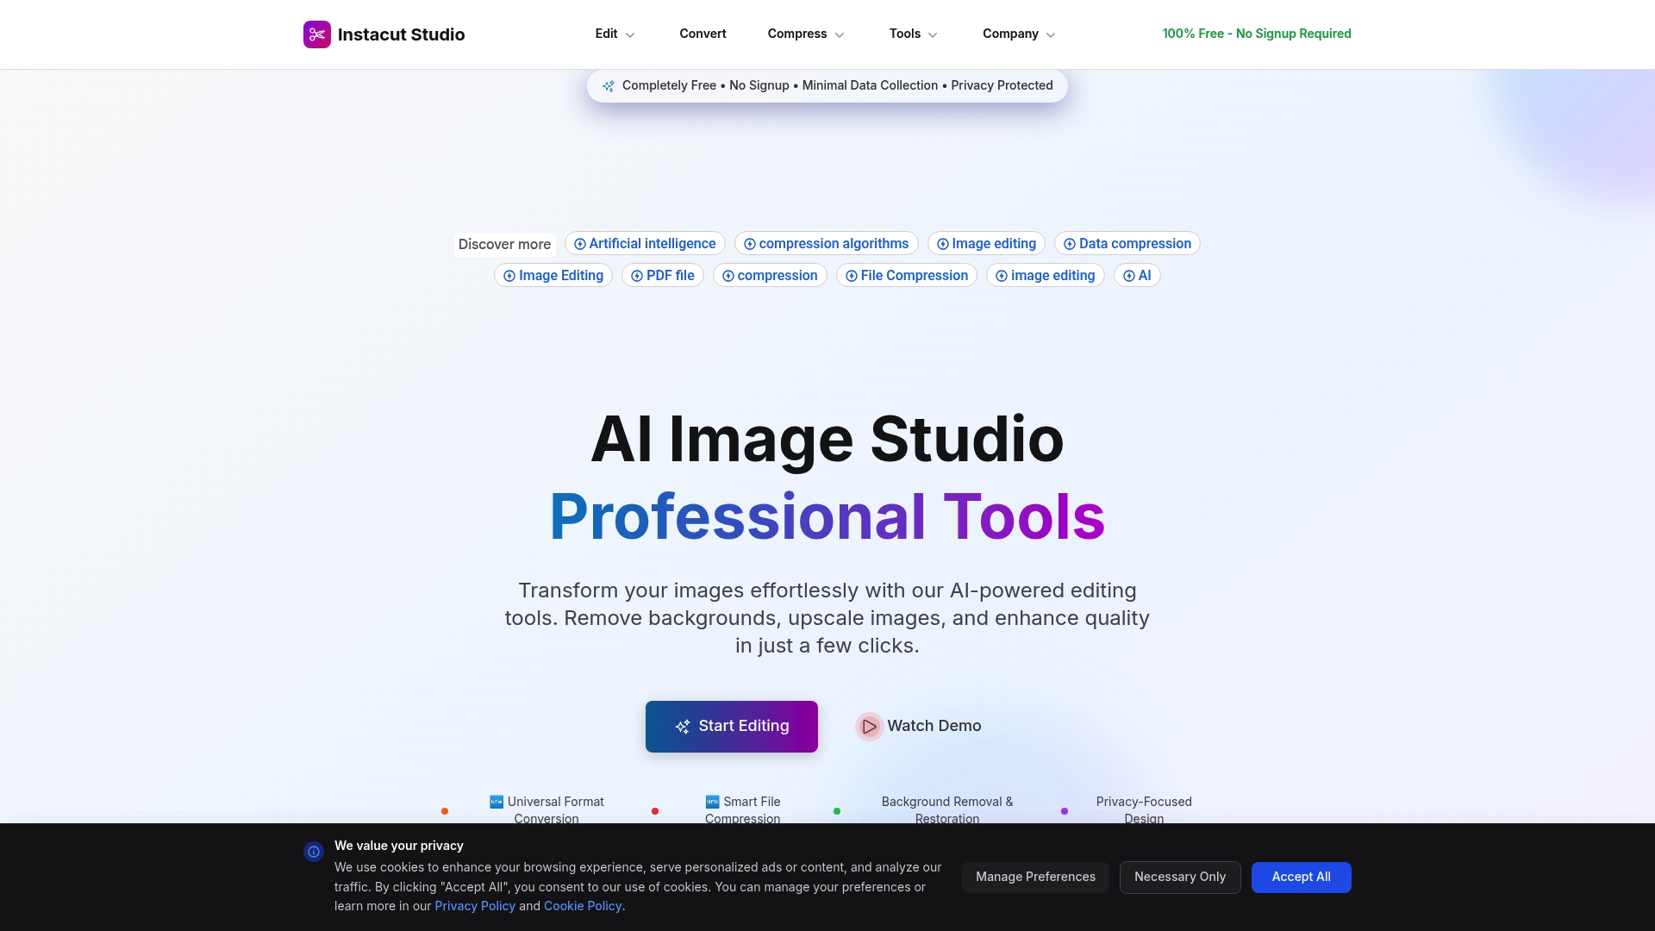Open the Privacy Policy link

coord(474,905)
